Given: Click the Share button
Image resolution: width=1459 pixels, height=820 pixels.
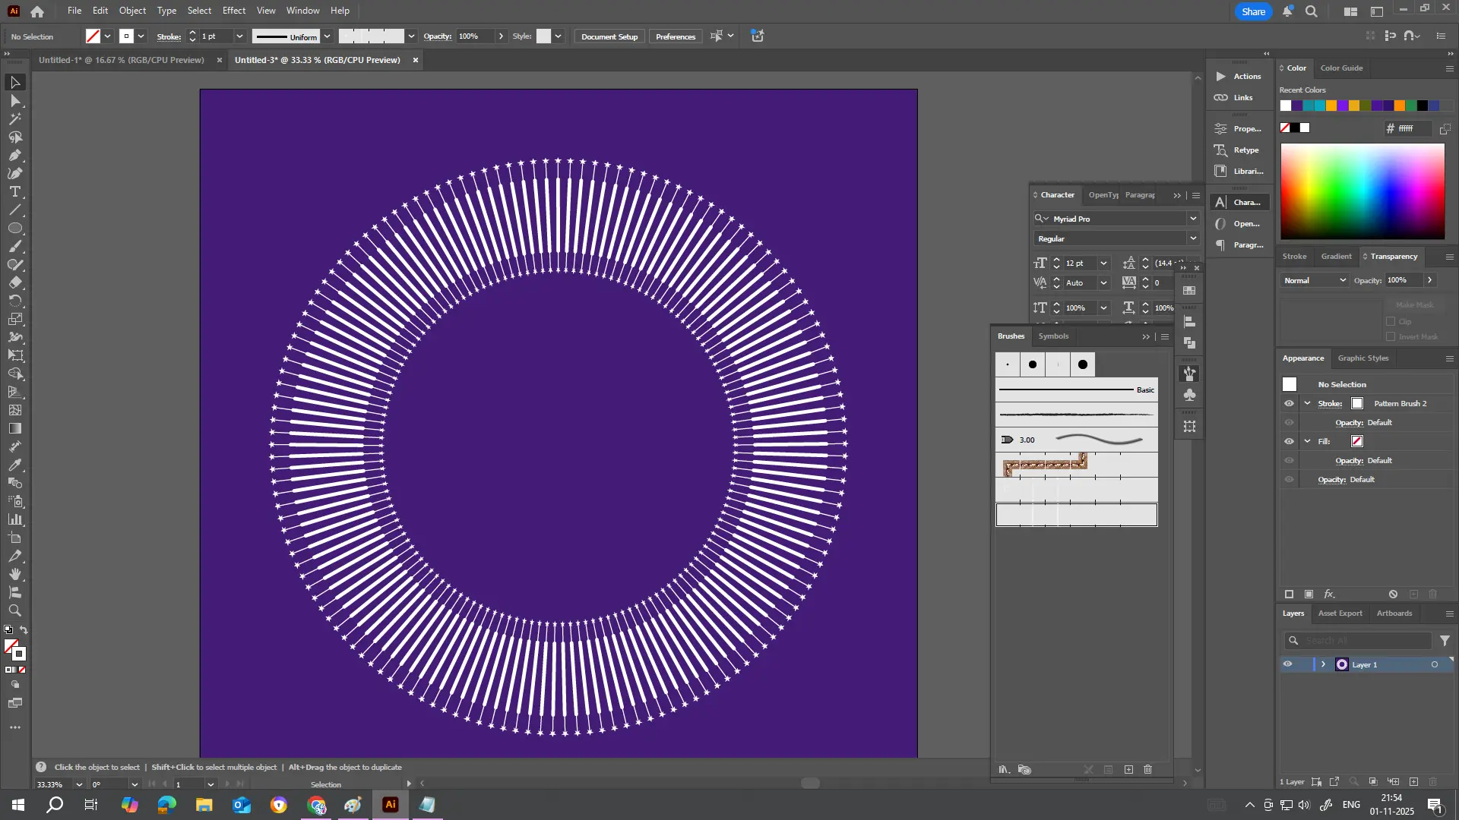Looking at the screenshot, I should (1252, 11).
